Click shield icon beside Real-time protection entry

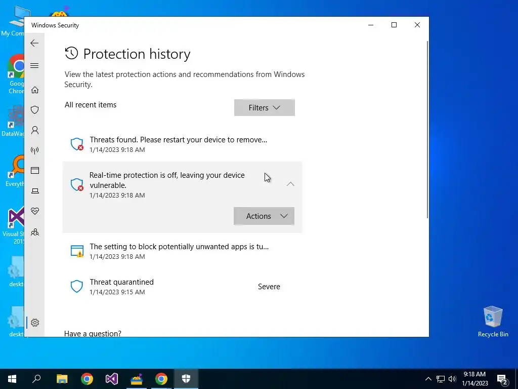click(x=77, y=184)
